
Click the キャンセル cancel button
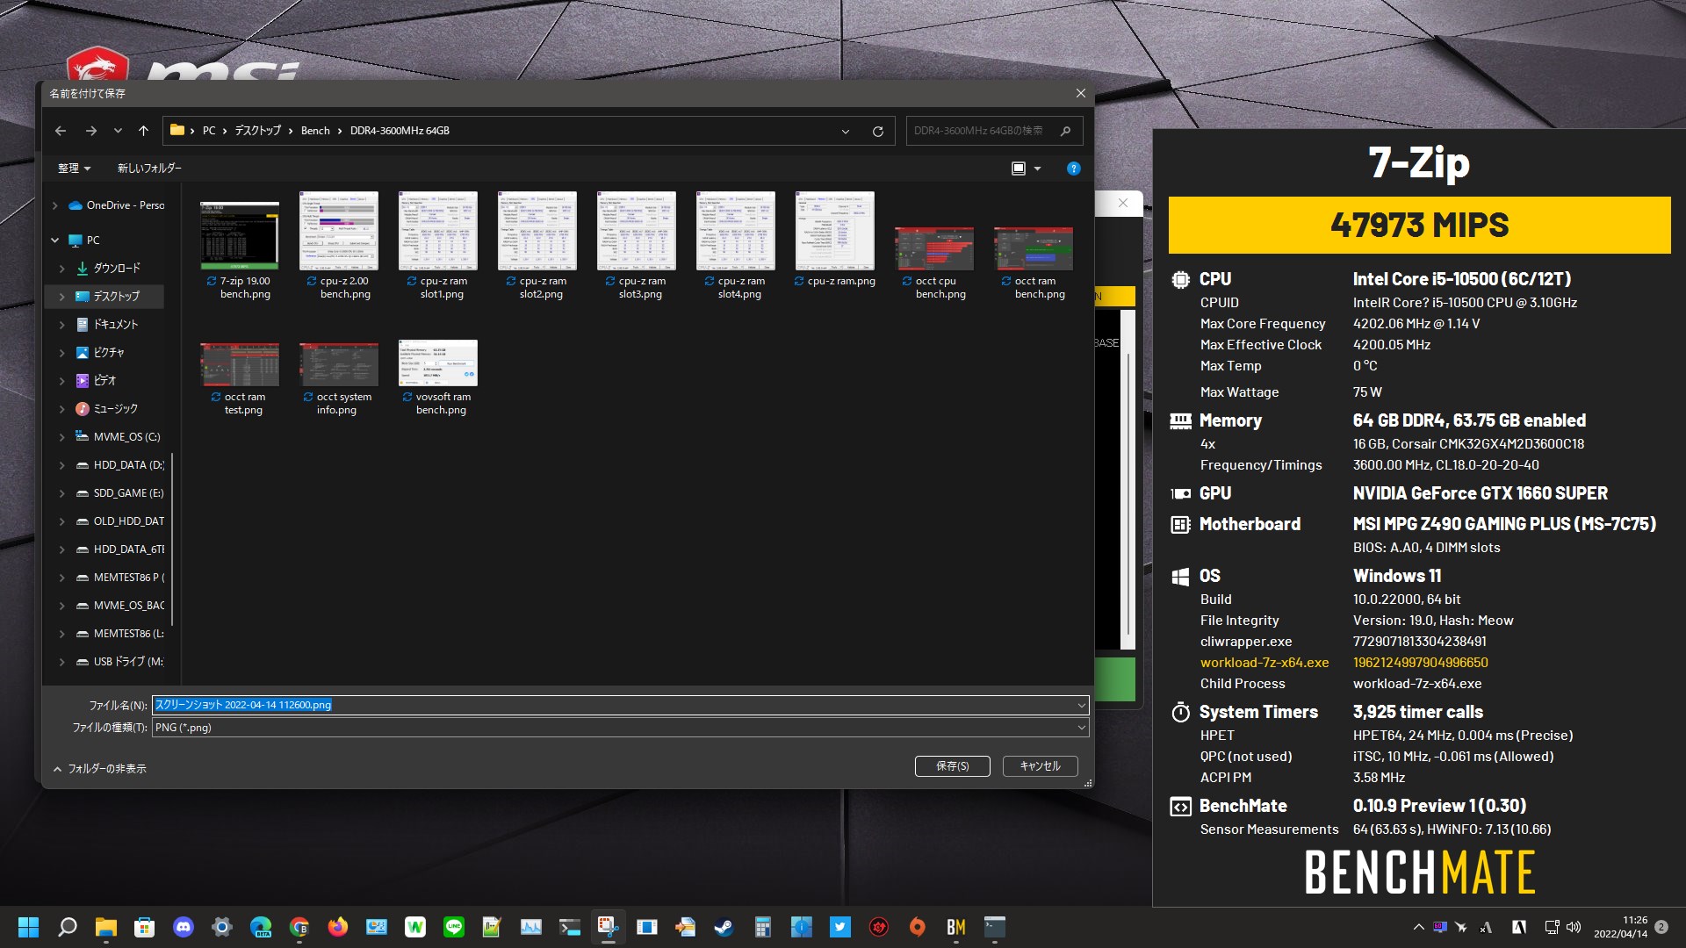point(1040,766)
